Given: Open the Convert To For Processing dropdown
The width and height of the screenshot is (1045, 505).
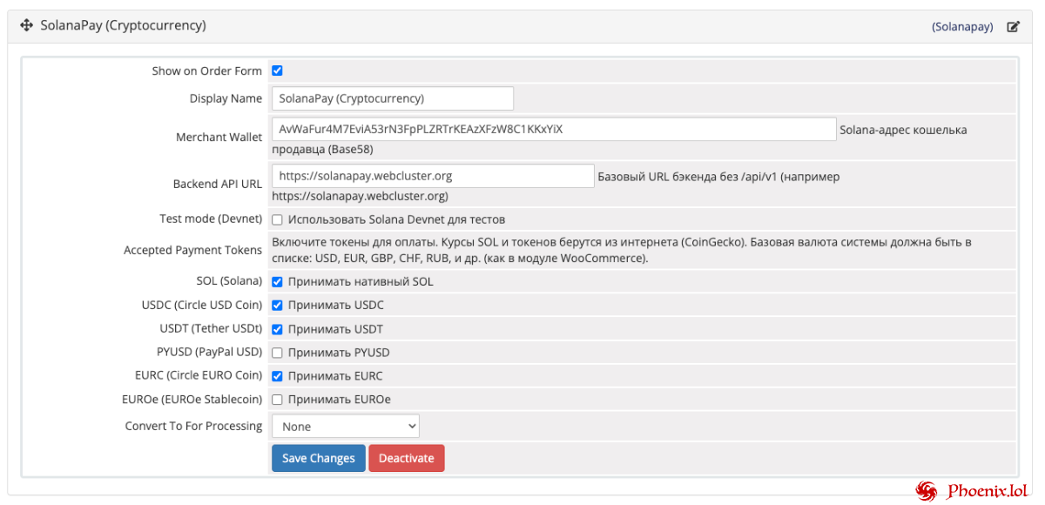Looking at the screenshot, I should click(x=346, y=427).
